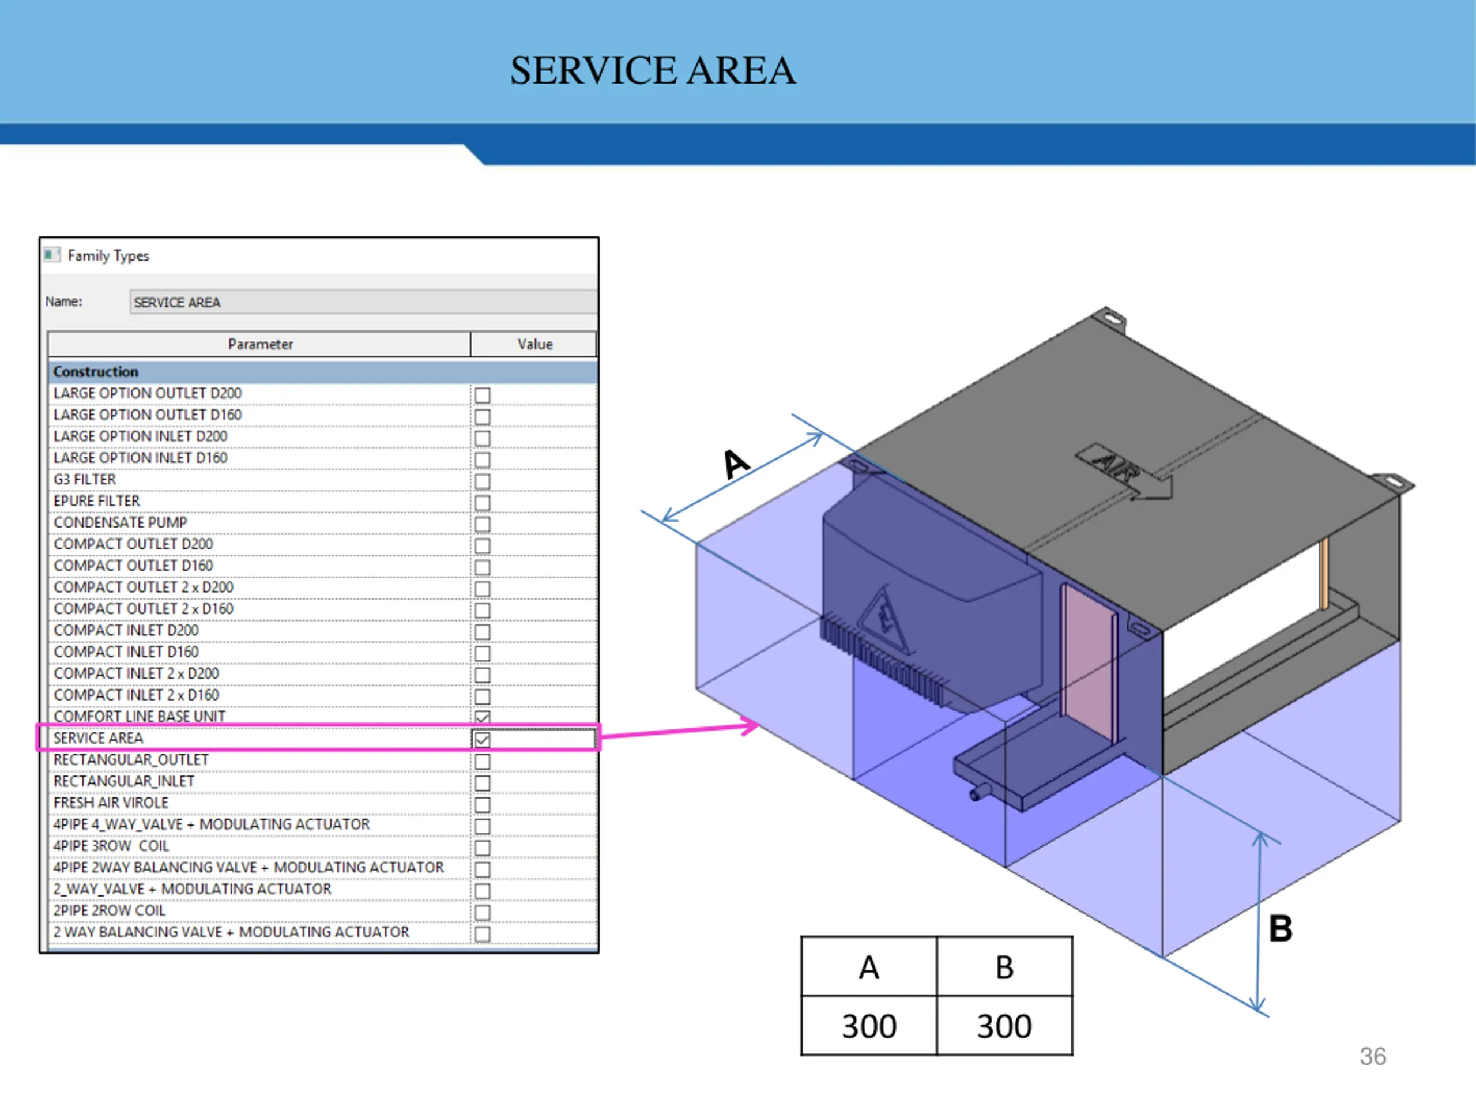The height and width of the screenshot is (1107, 1476).
Task: Collapse the Construction parameter group
Action: (x=95, y=372)
